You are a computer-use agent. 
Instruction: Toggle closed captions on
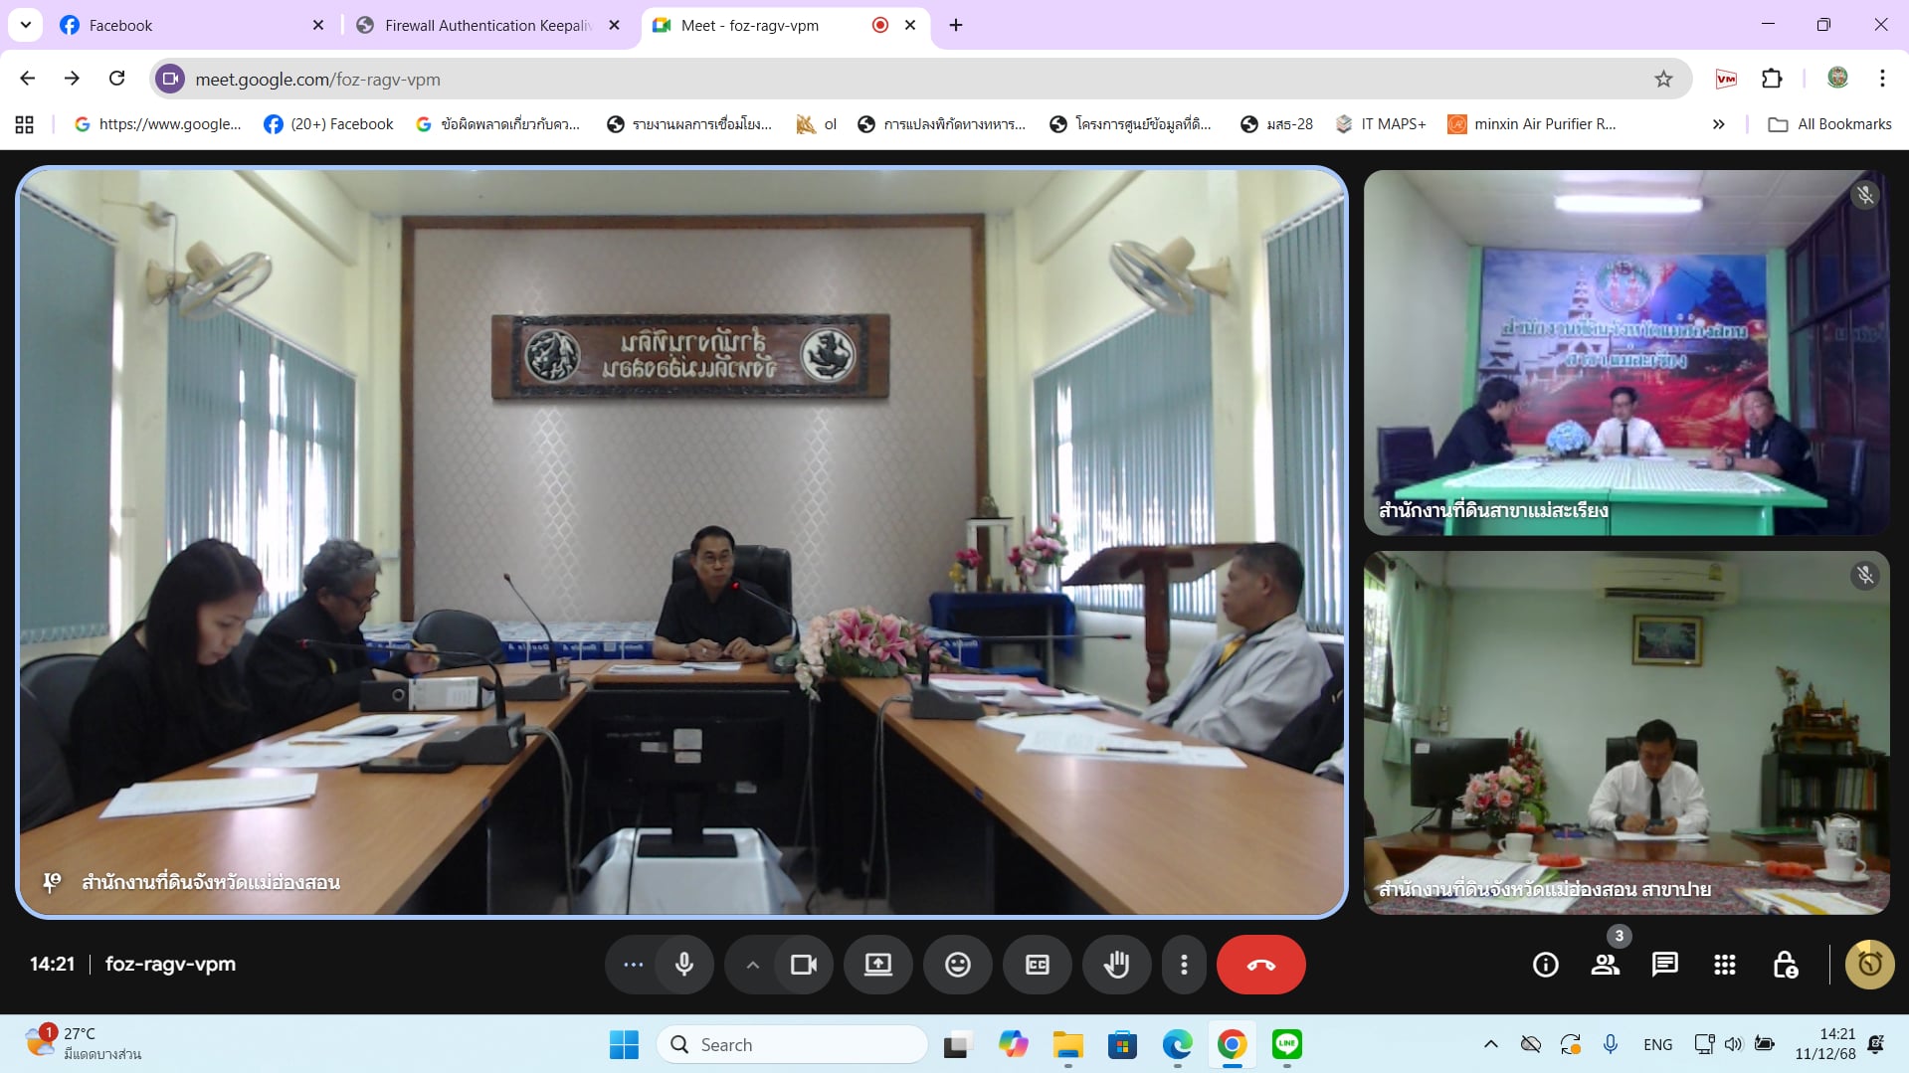point(1037,965)
